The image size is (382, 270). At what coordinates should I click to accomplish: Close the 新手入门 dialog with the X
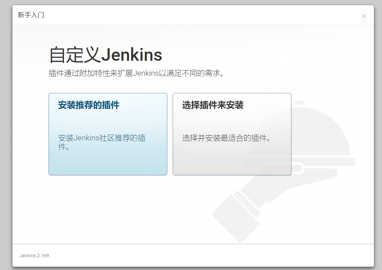pyautogui.click(x=364, y=16)
